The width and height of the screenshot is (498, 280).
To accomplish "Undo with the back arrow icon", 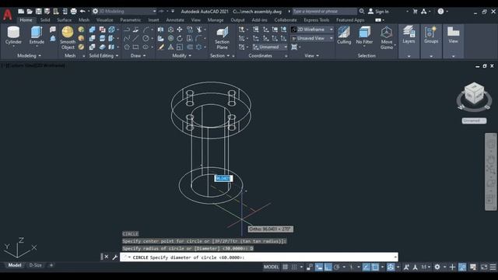I will click(82, 12).
